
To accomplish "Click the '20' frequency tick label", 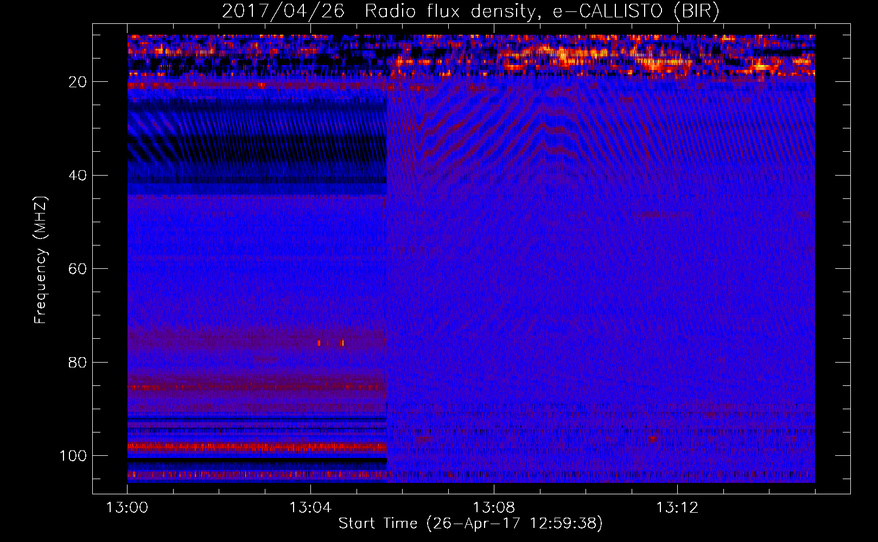I will [x=78, y=82].
